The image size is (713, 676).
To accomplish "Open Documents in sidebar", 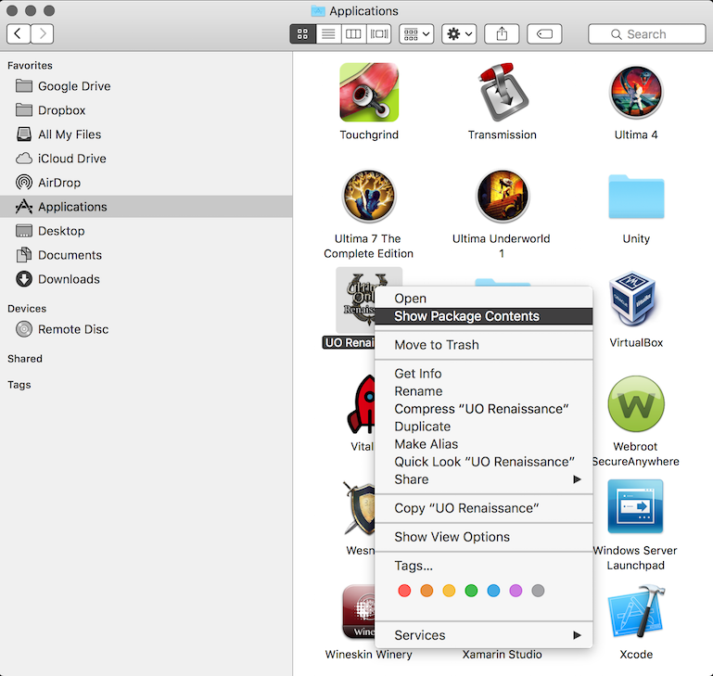I will tap(146, 255).
